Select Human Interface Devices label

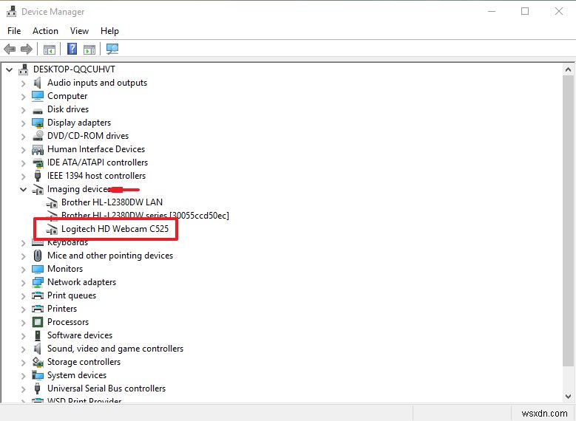[x=96, y=149]
